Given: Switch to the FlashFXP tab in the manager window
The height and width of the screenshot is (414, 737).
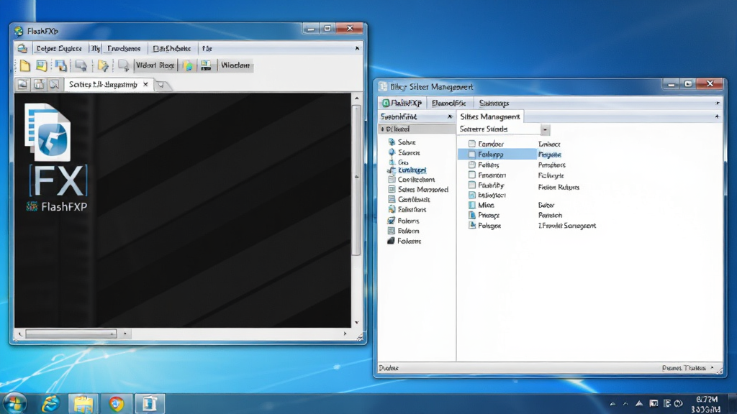Looking at the screenshot, I should coord(402,103).
